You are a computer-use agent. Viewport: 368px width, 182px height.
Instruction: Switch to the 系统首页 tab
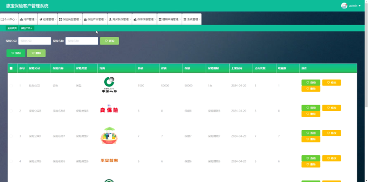pos(12,28)
